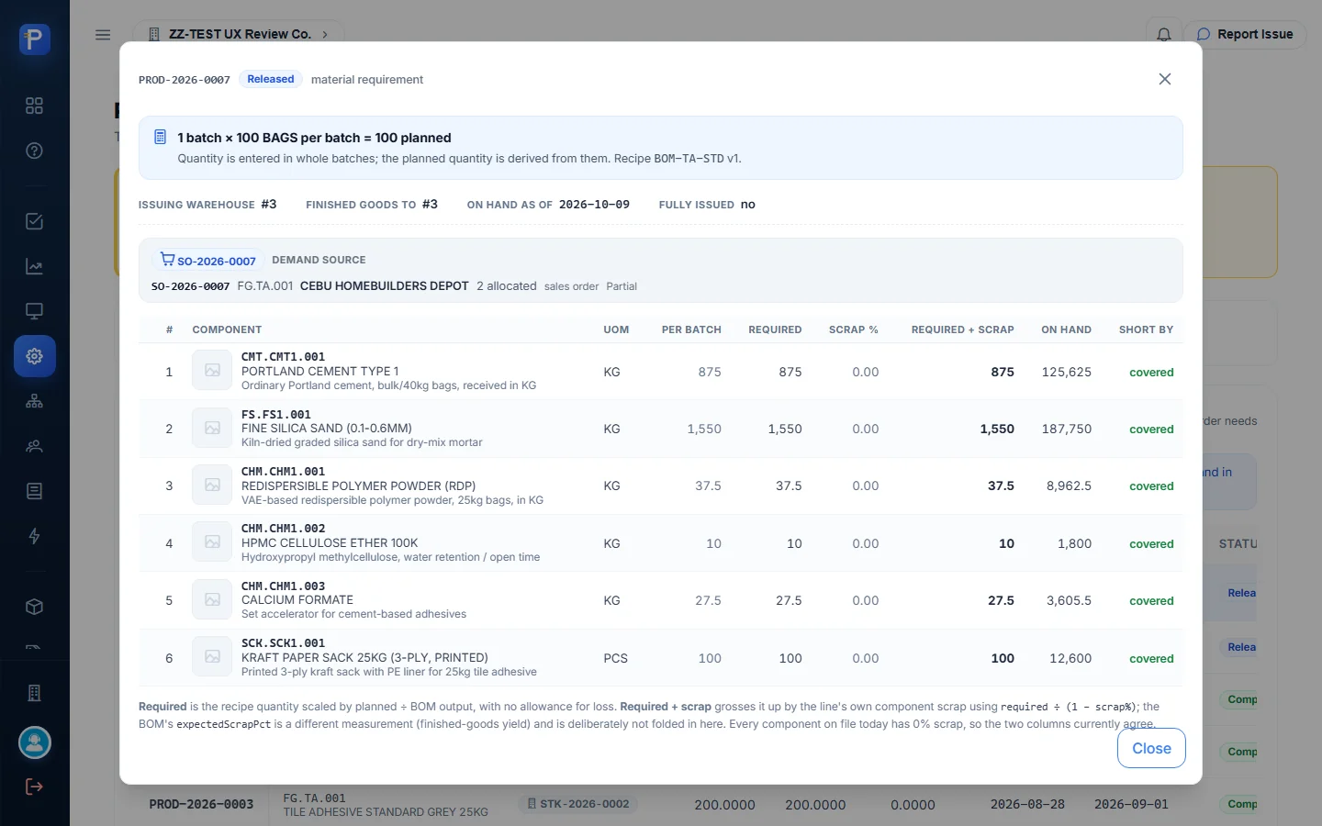Click the on-hand value 125,625
The image size is (1322, 826).
(1067, 372)
